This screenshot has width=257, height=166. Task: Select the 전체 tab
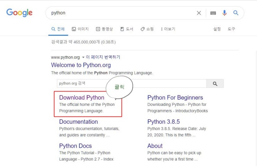(x=58, y=29)
